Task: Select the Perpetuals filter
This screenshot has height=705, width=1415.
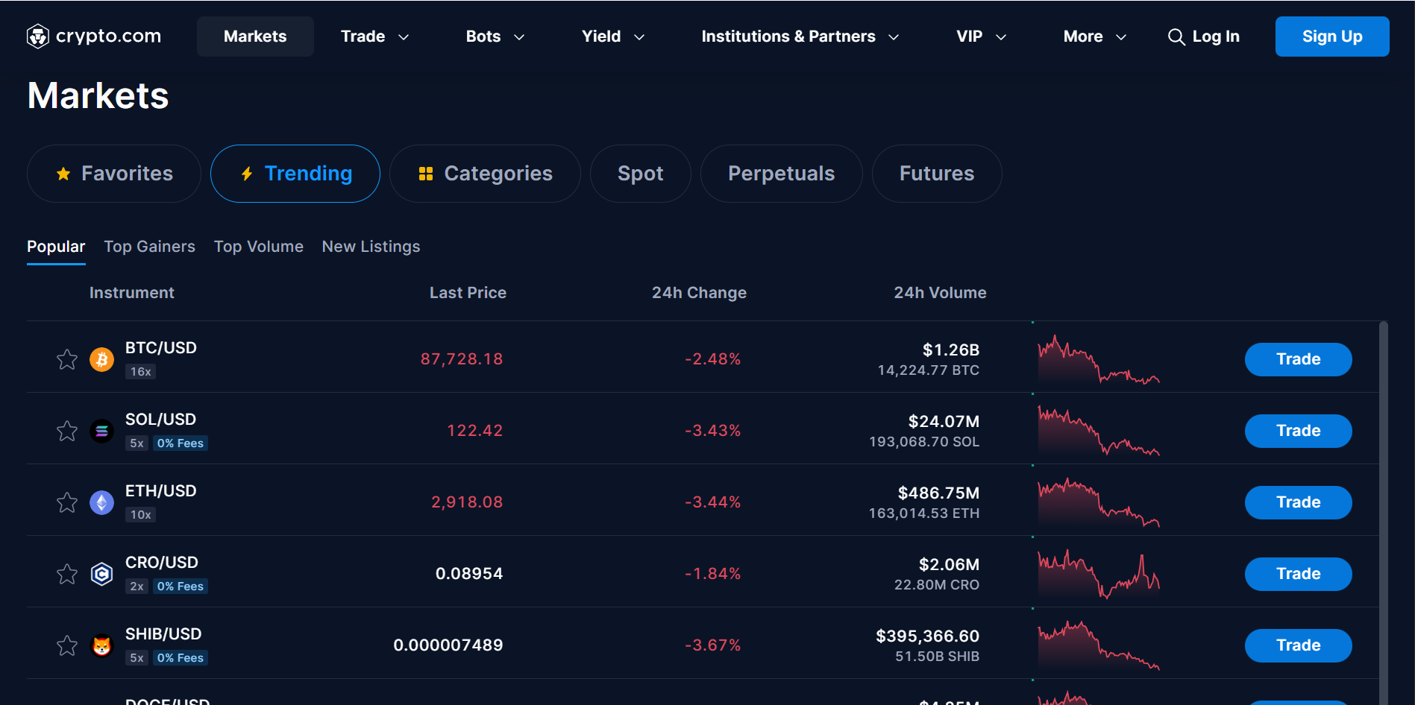Action: 781,174
